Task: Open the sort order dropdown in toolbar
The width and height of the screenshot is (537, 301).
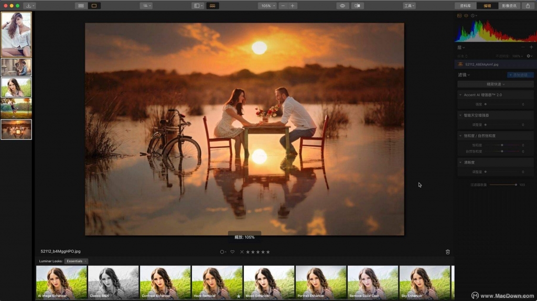Action: coord(146,6)
